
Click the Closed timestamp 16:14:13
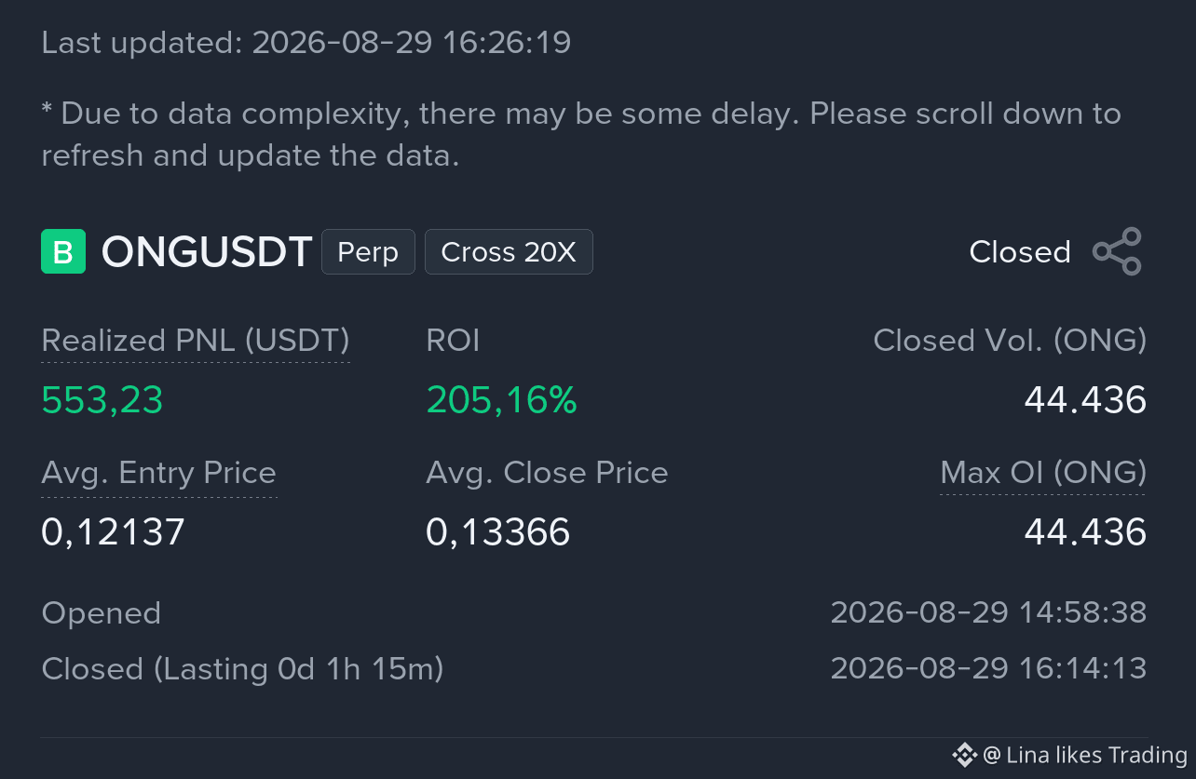[988, 668]
